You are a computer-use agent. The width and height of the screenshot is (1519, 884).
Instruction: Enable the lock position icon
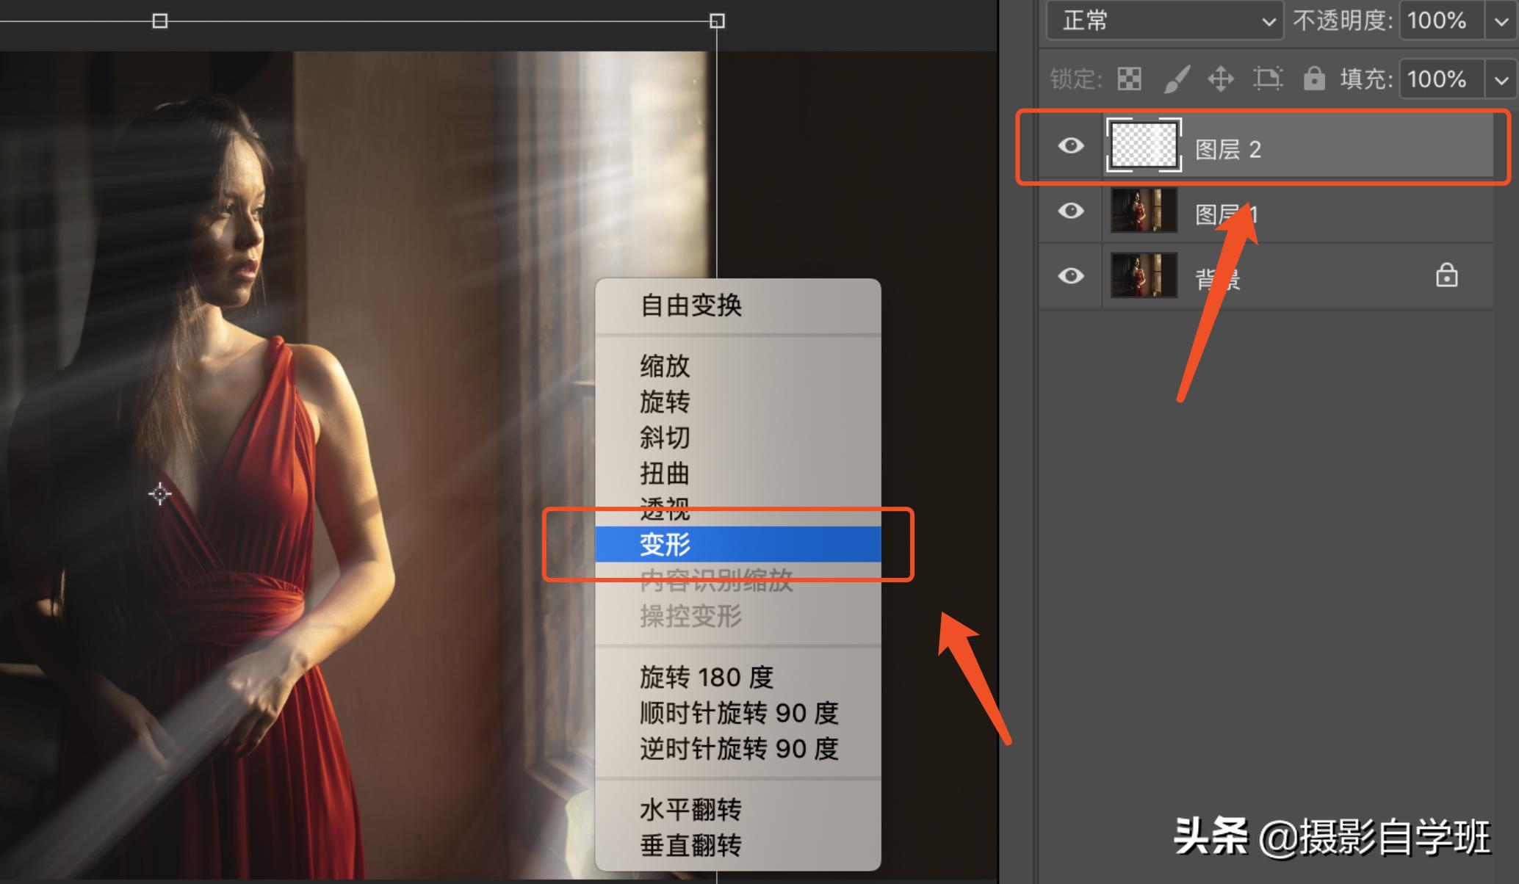[x=1222, y=79]
